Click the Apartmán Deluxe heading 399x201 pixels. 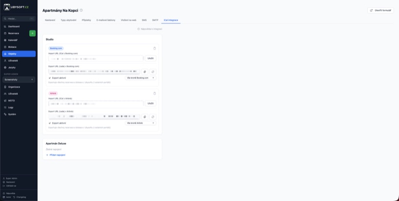pyautogui.click(x=56, y=143)
